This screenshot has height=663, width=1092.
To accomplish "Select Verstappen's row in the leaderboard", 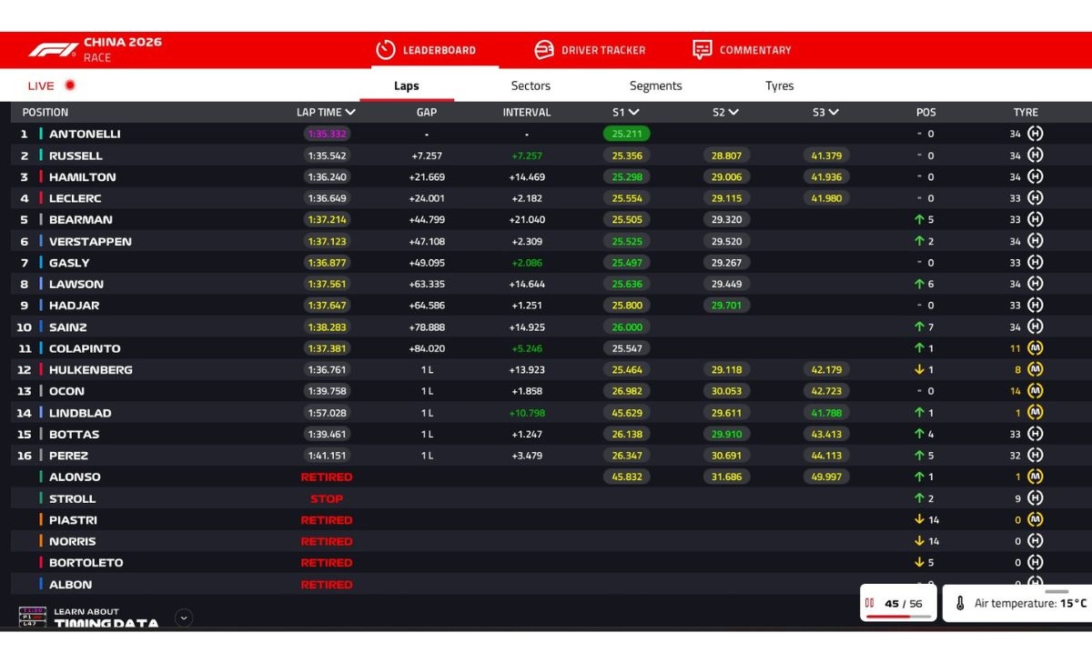I will [x=91, y=241].
